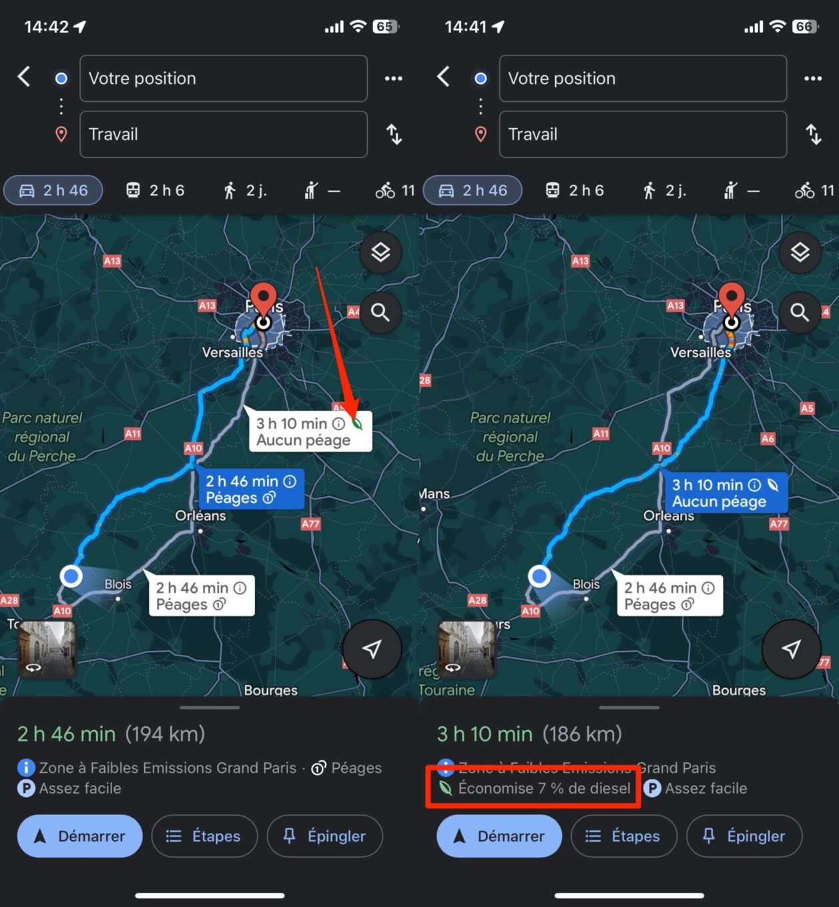Expand route details sheet handle, left phone
Image resolution: width=839 pixels, height=907 pixels.
210,708
